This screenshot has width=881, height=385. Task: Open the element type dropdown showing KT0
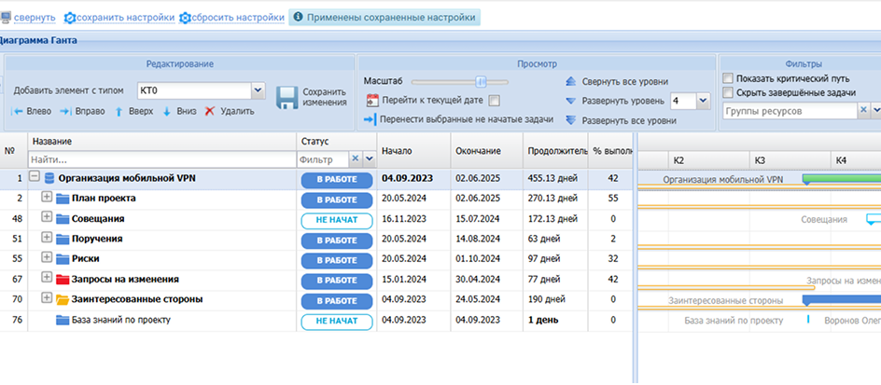pos(258,90)
